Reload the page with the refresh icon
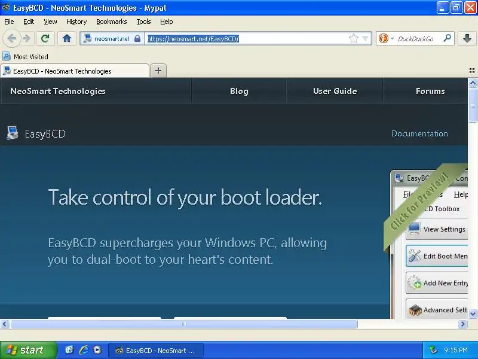Screen dimensions: 478x359 point(45,38)
